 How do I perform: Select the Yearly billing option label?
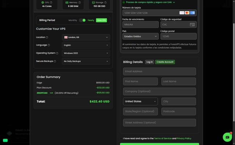tap(91, 21)
